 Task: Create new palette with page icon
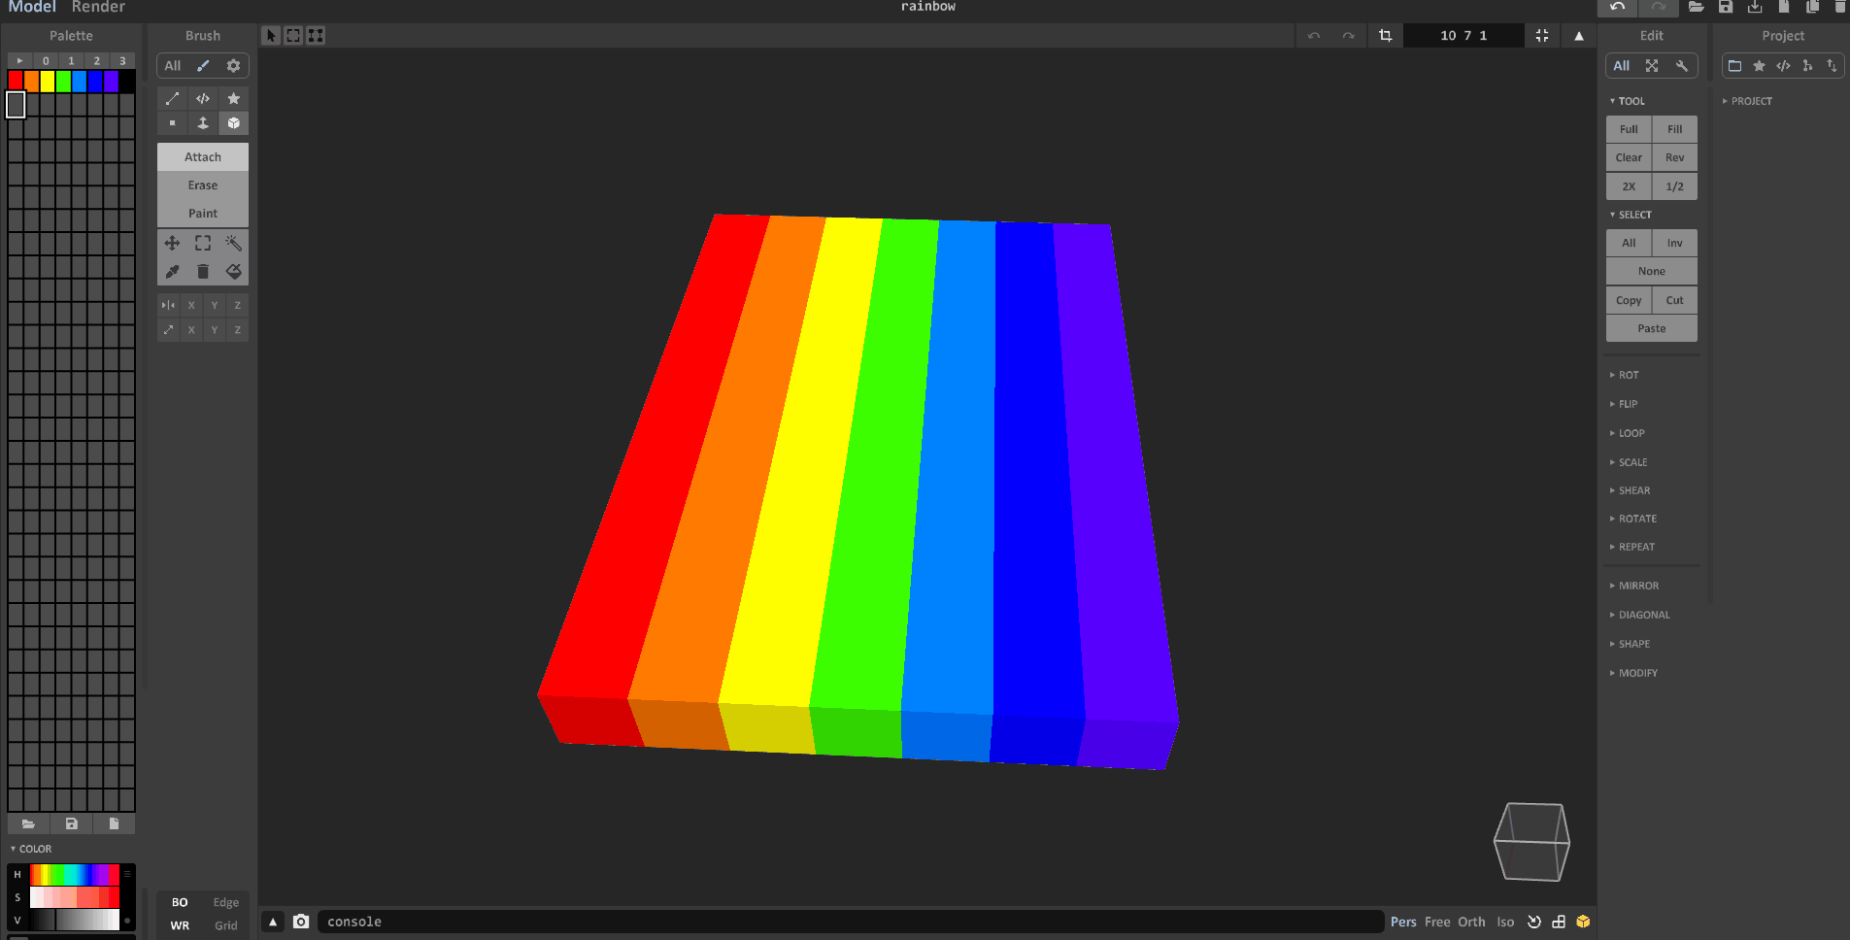tap(114, 823)
